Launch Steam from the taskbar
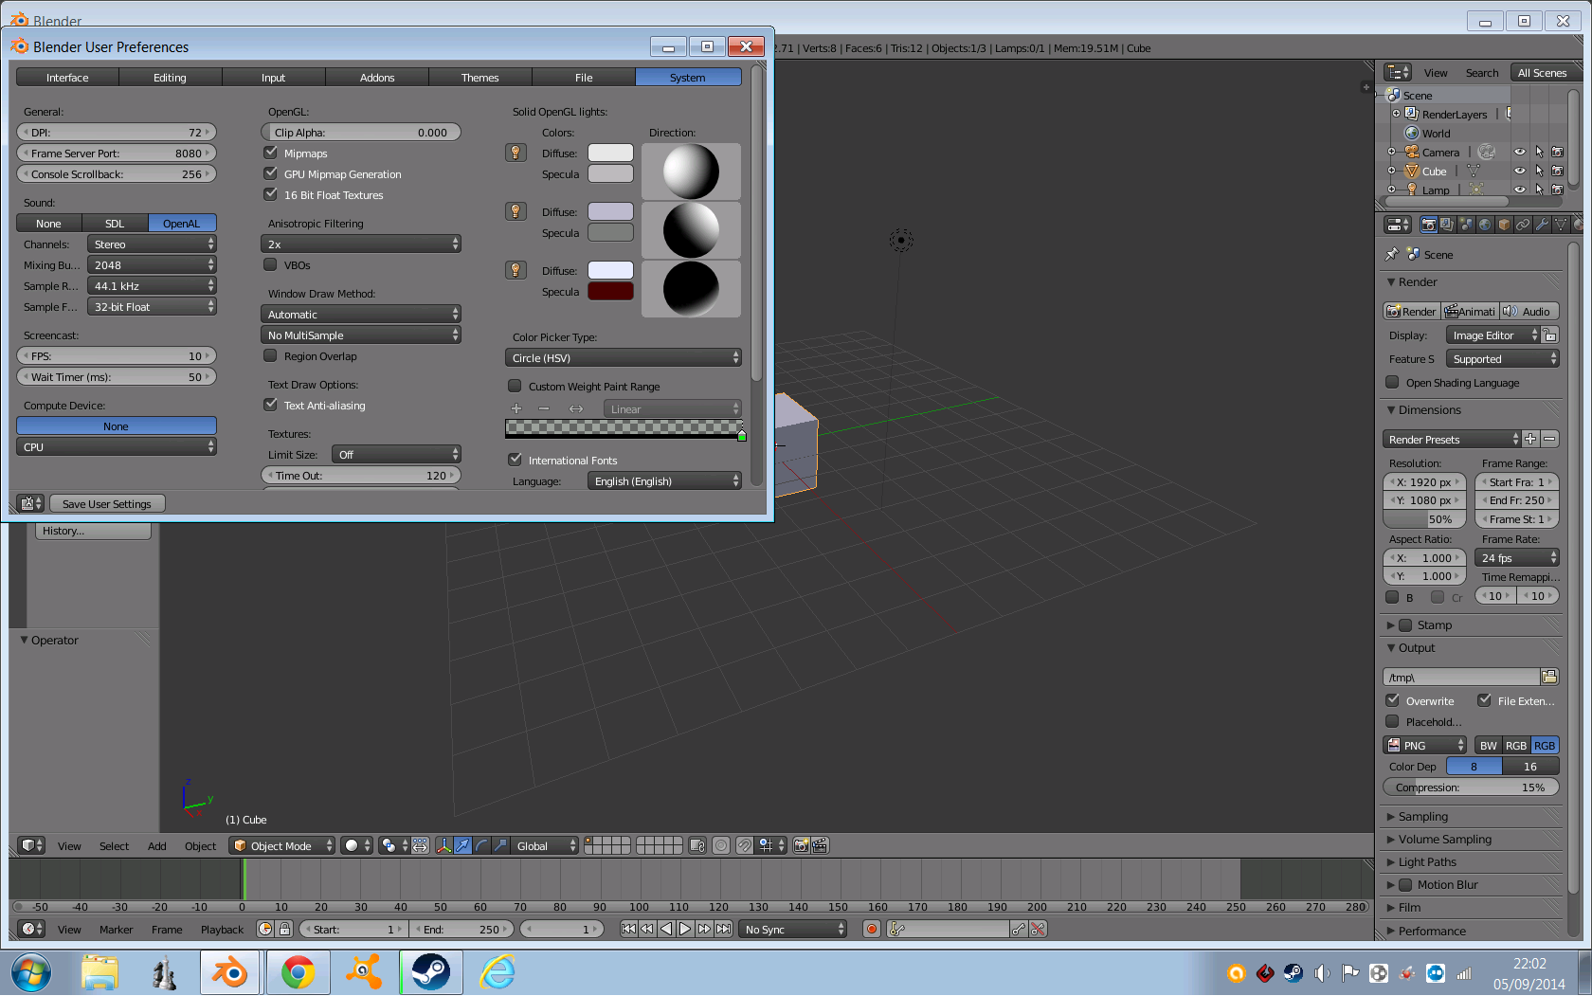Image resolution: width=1592 pixels, height=996 pixels. (430, 972)
